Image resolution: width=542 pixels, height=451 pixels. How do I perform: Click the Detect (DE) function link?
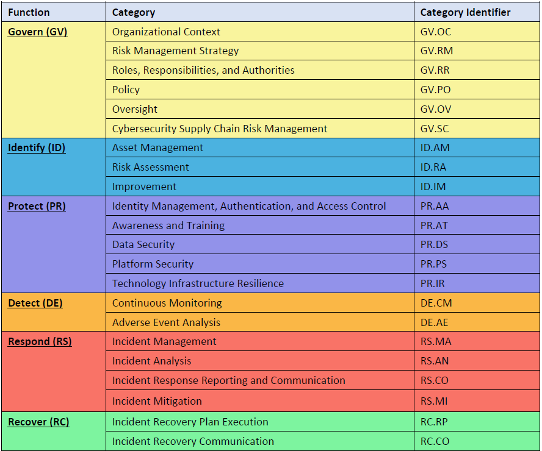pos(35,303)
